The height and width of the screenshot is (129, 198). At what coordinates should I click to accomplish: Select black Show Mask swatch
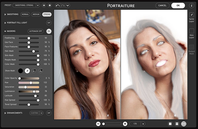[x=20, y=71]
